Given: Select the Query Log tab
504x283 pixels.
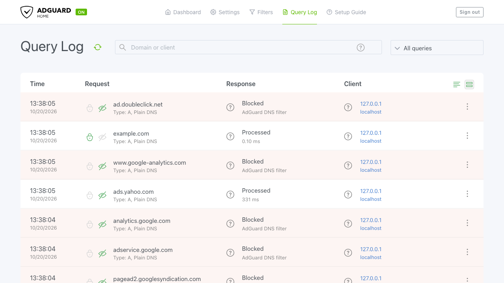Looking at the screenshot, I should [300, 12].
